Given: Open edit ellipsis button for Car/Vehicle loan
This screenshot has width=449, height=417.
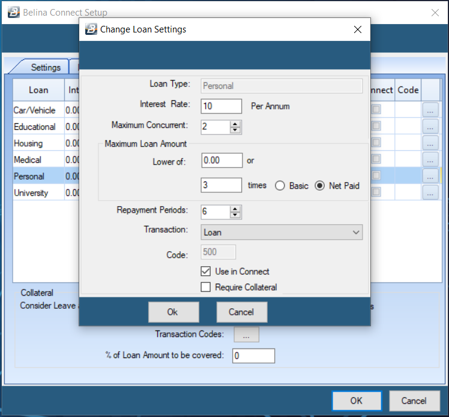Looking at the screenshot, I should (430, 110).
